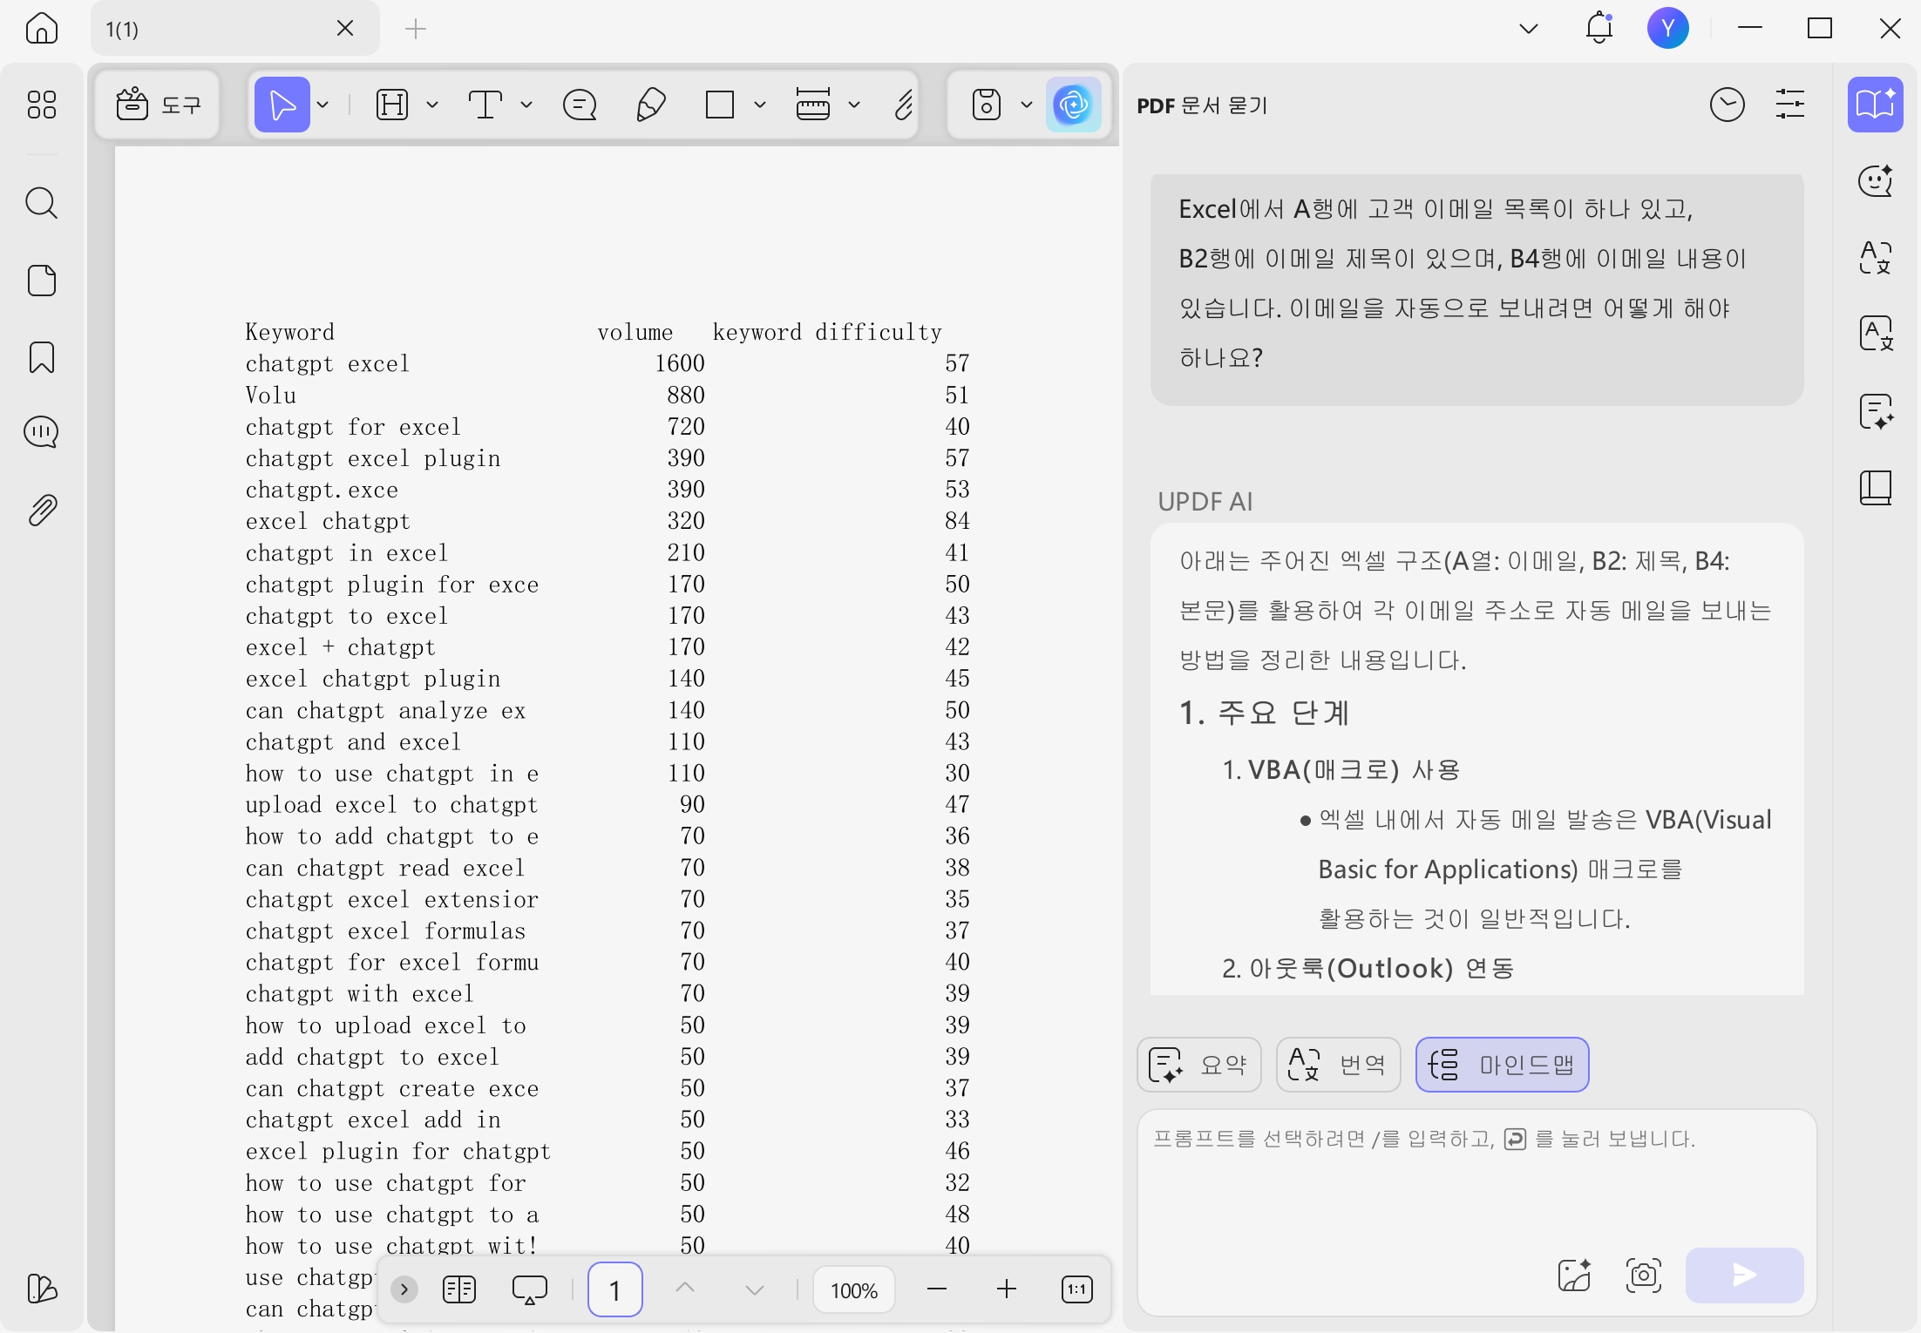Open the thumbnails grid panel
Viewport: 1921px width, 1333px height.
(x=42, y=105)
